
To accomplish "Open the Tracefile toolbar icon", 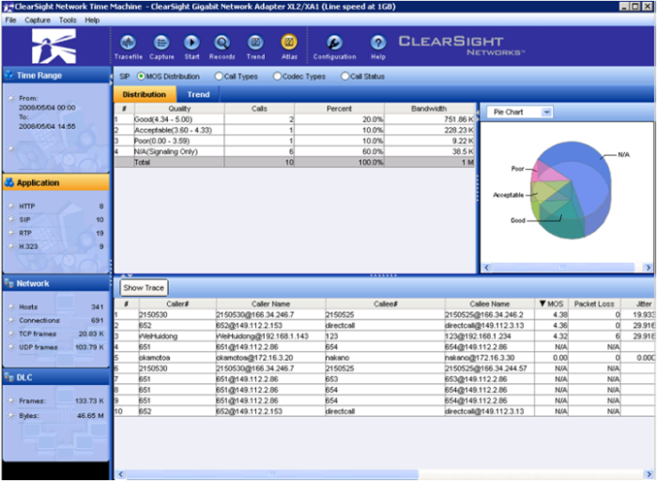I will (128, 42).
